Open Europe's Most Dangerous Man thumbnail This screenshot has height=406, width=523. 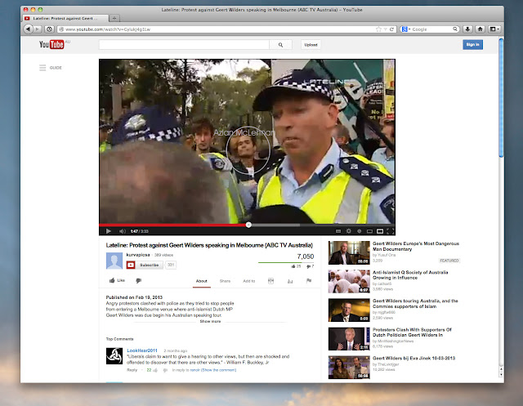click(x=349, y=252)
